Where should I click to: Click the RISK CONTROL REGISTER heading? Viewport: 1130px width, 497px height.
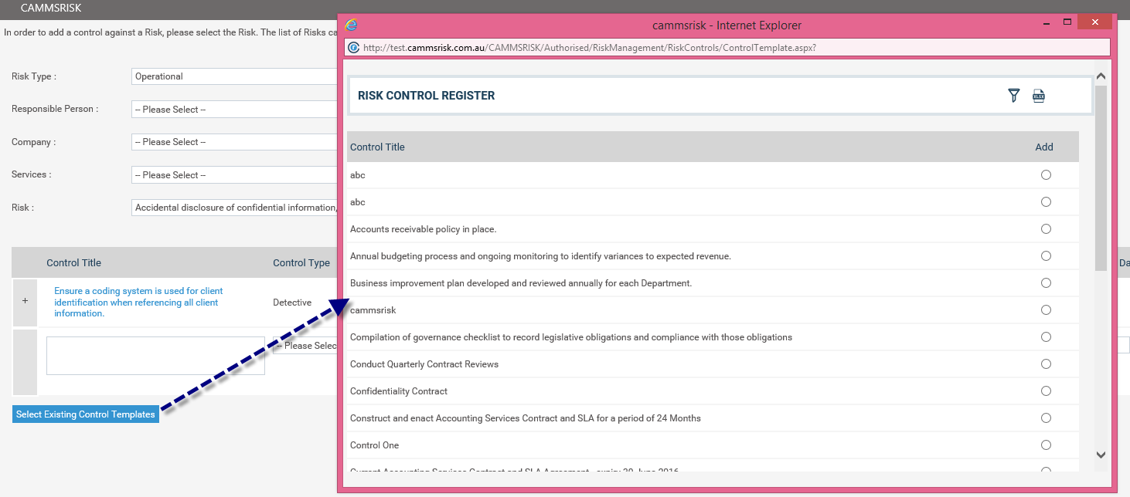click(426, 96)
